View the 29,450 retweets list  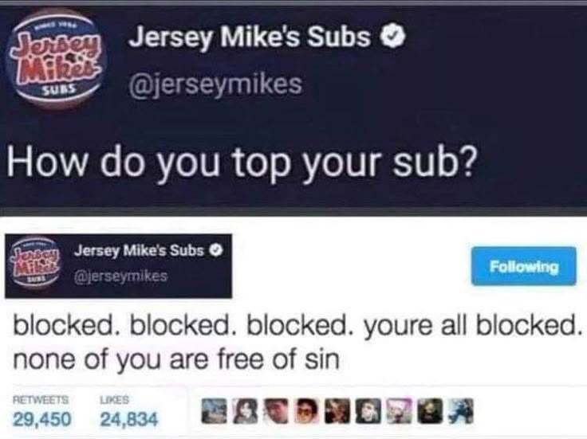point(41,412)
